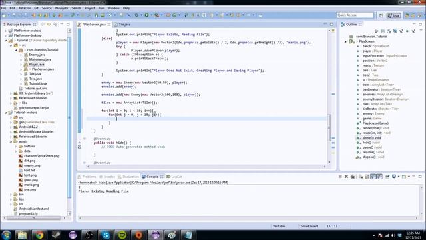This screenshot has height=240, width=426.
Task: Expand the buttons folder under assets
Action: coord(16,147)
